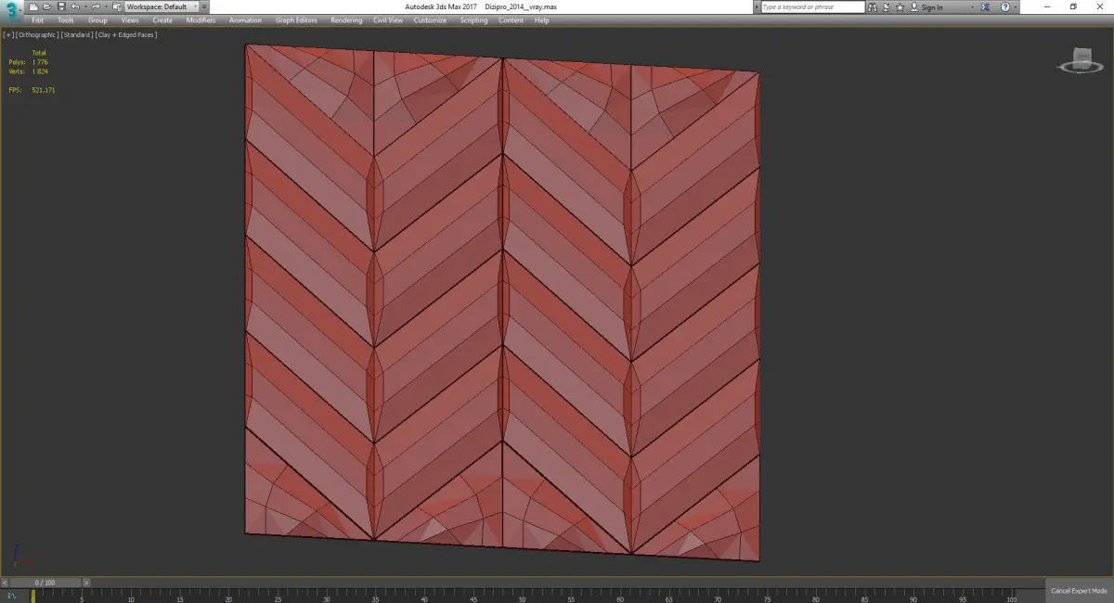Open the Create menu

click(x=162, y=20)
